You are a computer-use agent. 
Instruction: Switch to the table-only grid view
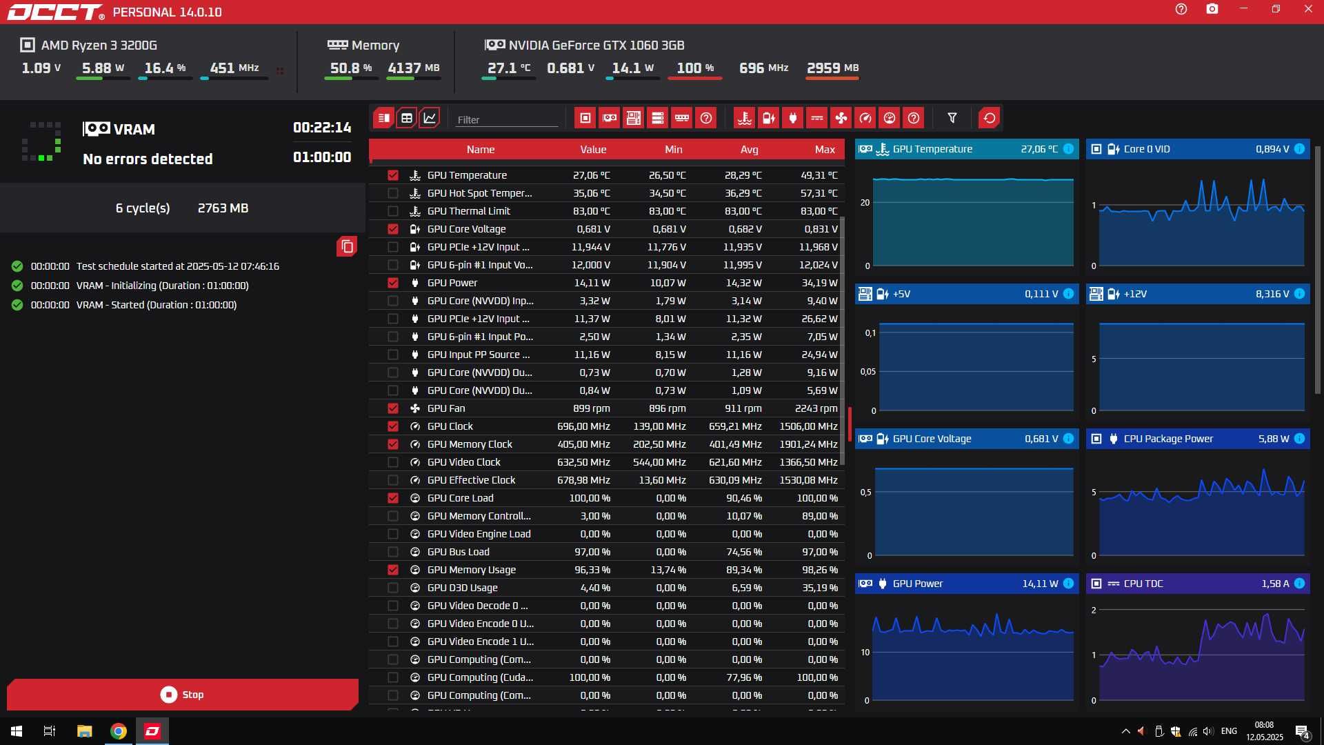pos(407,118)
